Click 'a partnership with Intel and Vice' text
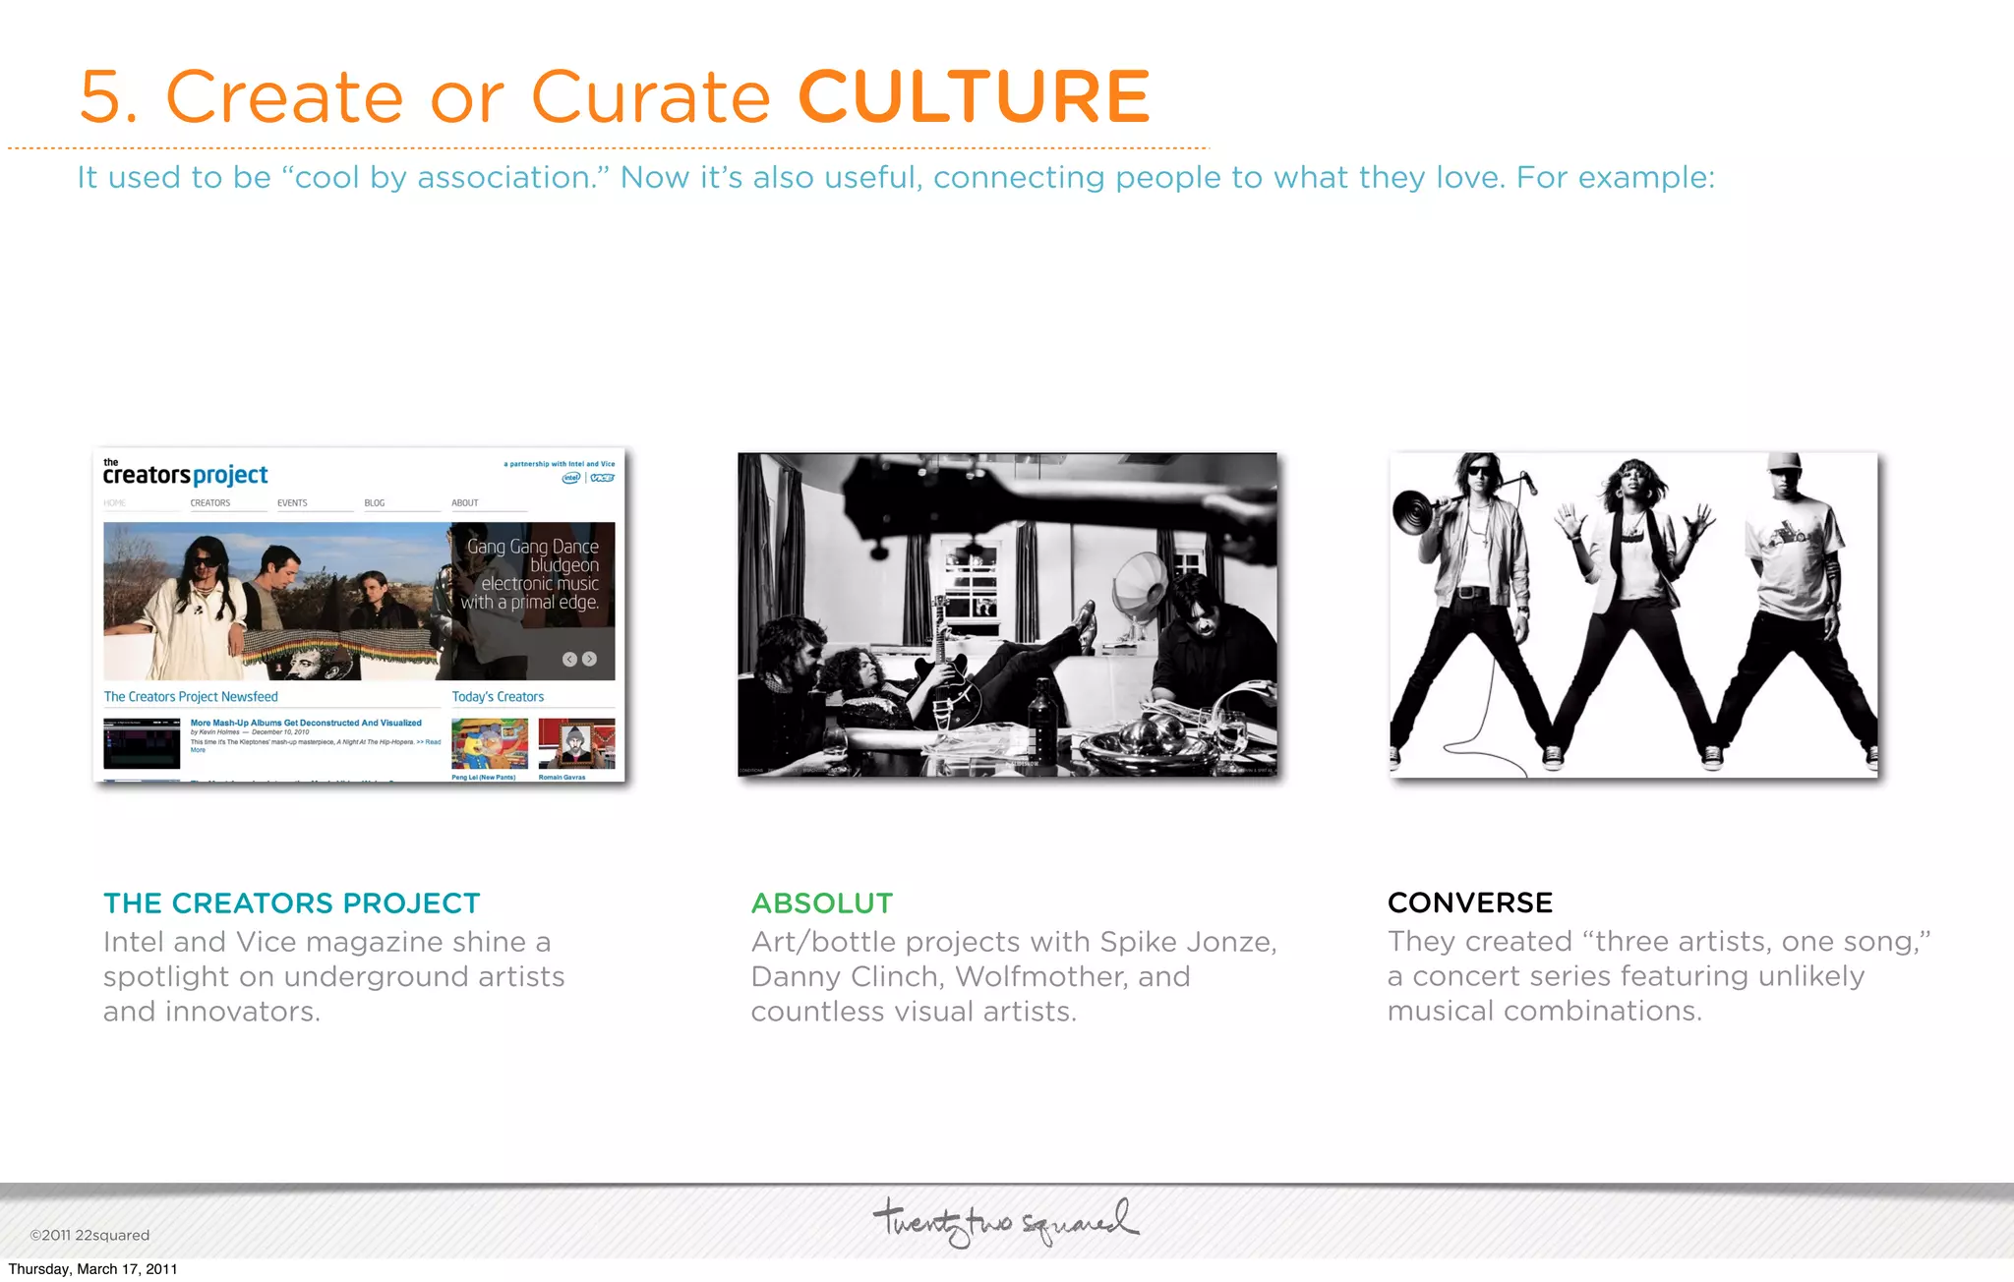 tap(560, 464)
